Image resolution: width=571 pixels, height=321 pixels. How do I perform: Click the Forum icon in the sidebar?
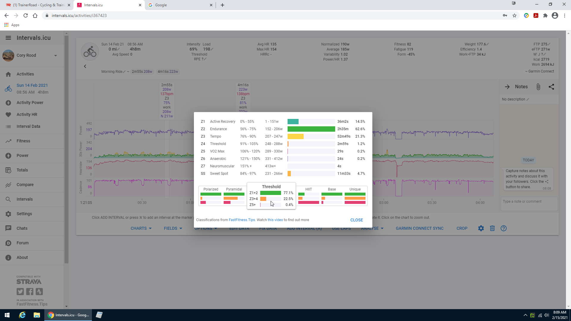(x=8, y=243)
